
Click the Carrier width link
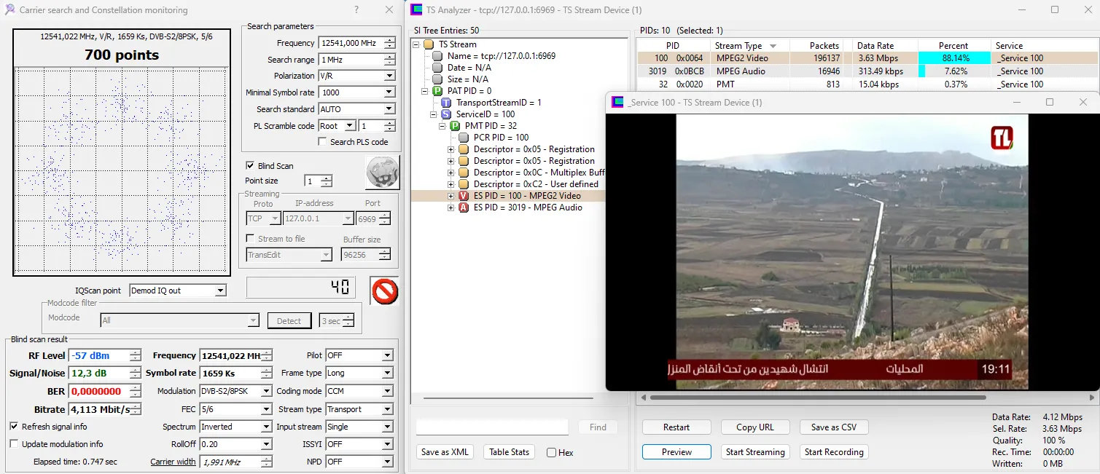coord(173,462)
